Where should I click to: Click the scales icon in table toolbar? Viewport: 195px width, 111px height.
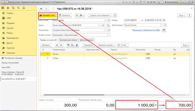pyautogui.click(x=77, y=45)
